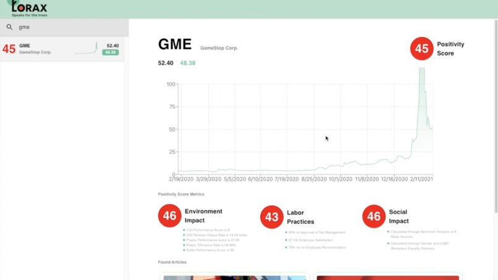Click the 'Sentiment Analysis of 8 News Sources' bullet
This screenshot has height=280, width=498.
point(423,234)
